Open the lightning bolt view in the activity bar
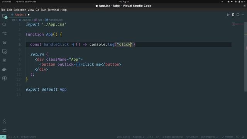 tap(4, 78)
